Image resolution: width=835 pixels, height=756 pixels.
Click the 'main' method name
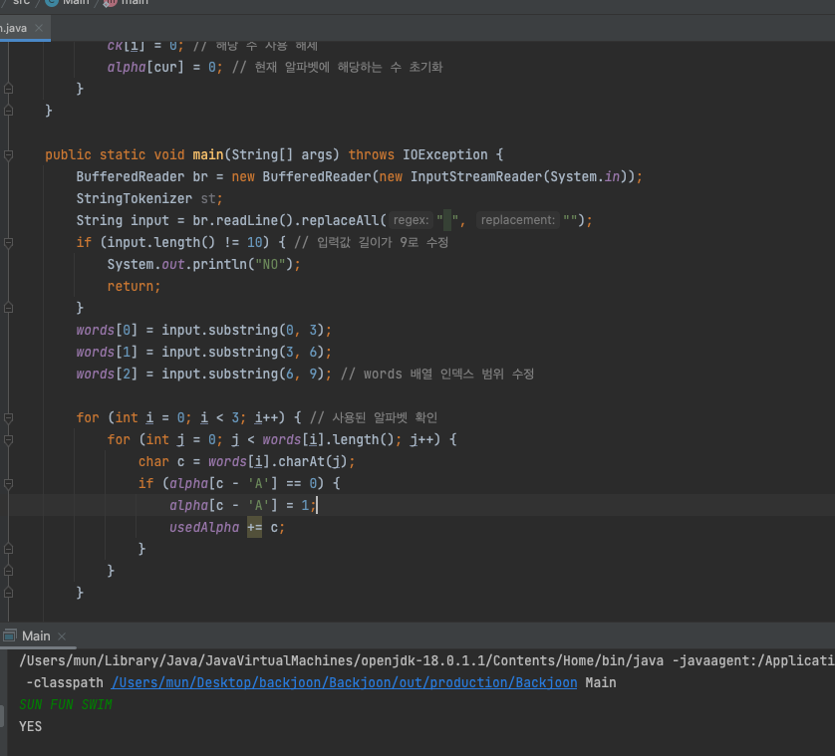[207, 155]
